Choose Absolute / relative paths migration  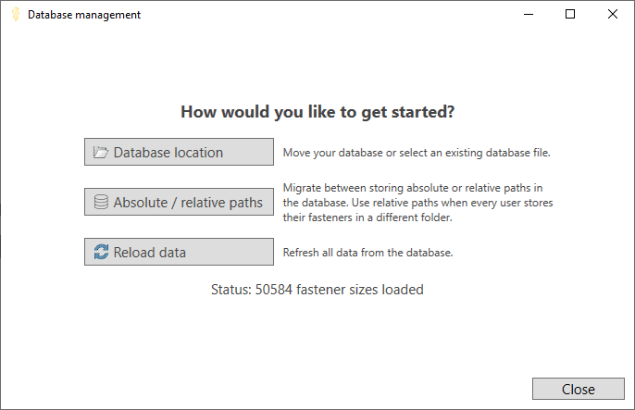[179, 203]
